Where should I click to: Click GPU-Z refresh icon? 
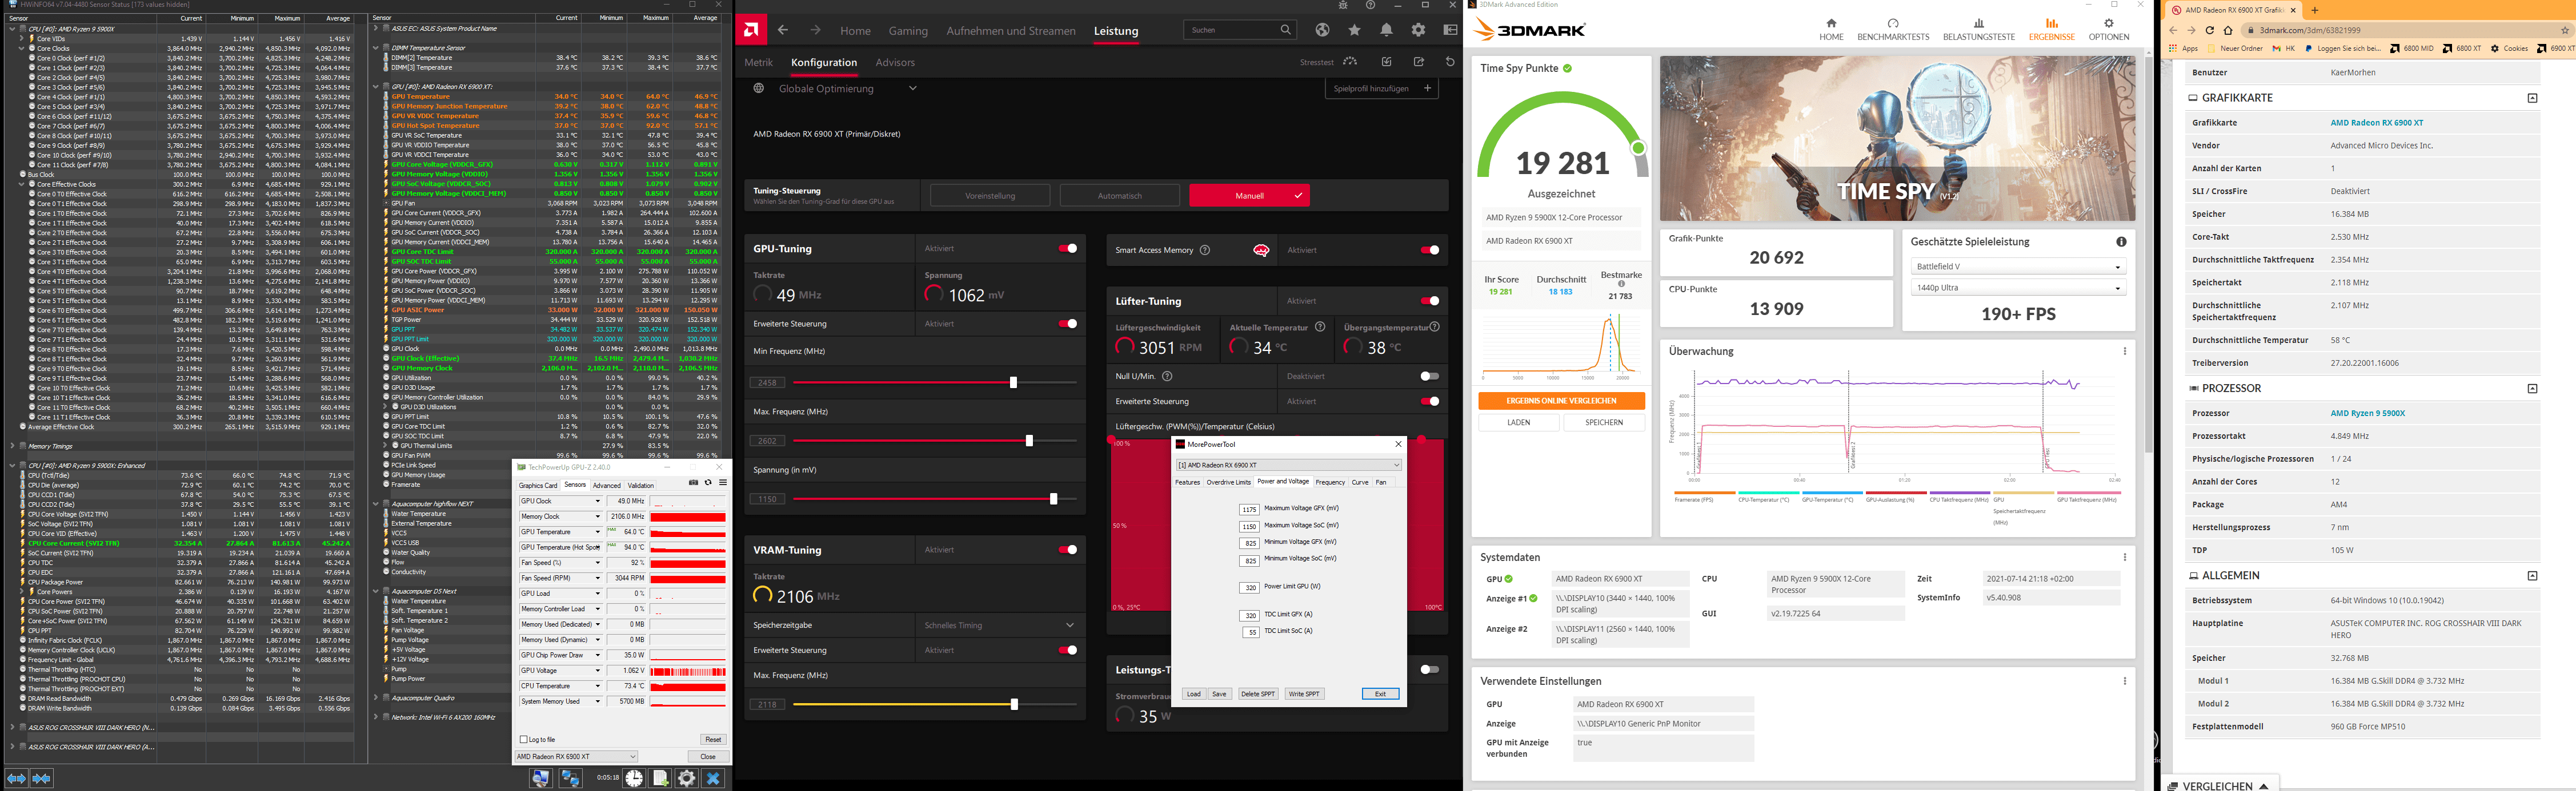click(x=708, y=483)
